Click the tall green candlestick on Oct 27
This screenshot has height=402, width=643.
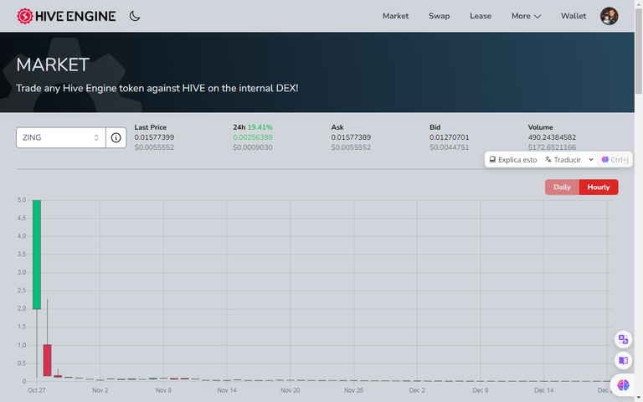[x=37, y=254]
